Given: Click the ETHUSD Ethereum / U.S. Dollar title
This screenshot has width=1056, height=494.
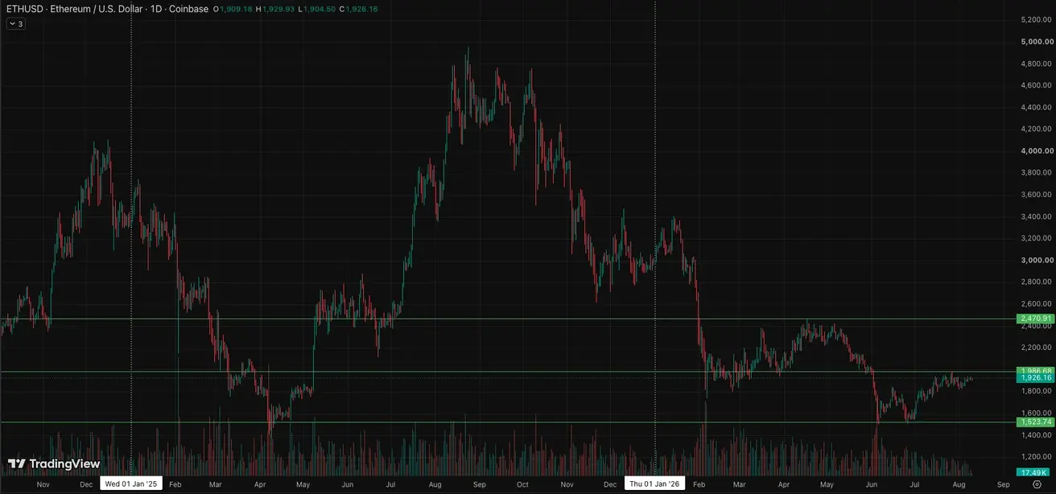Looking at the screenshot, I should (x=75, y=9).
